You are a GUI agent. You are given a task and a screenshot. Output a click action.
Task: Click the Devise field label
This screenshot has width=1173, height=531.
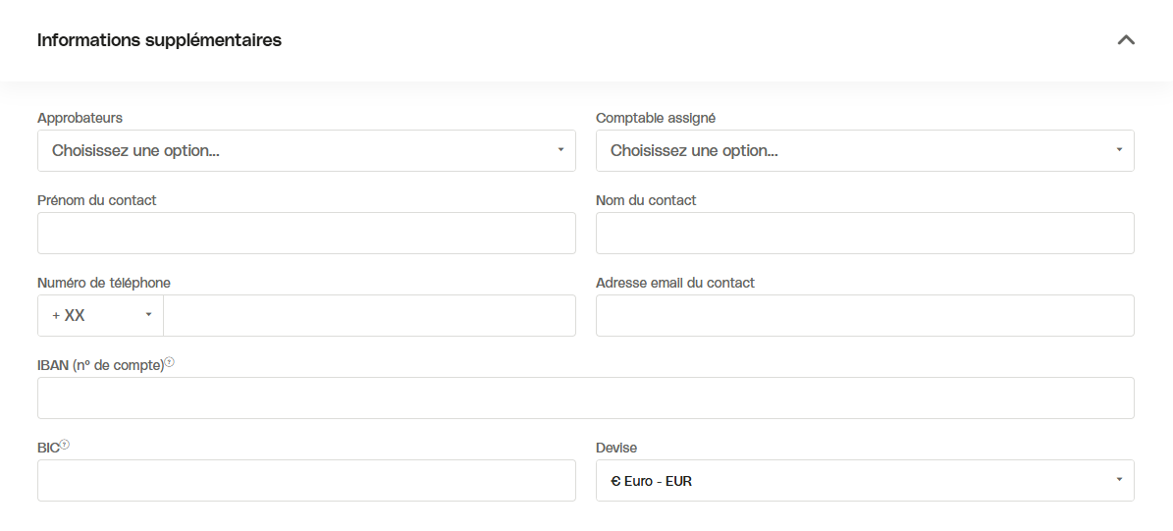point(616,448)
